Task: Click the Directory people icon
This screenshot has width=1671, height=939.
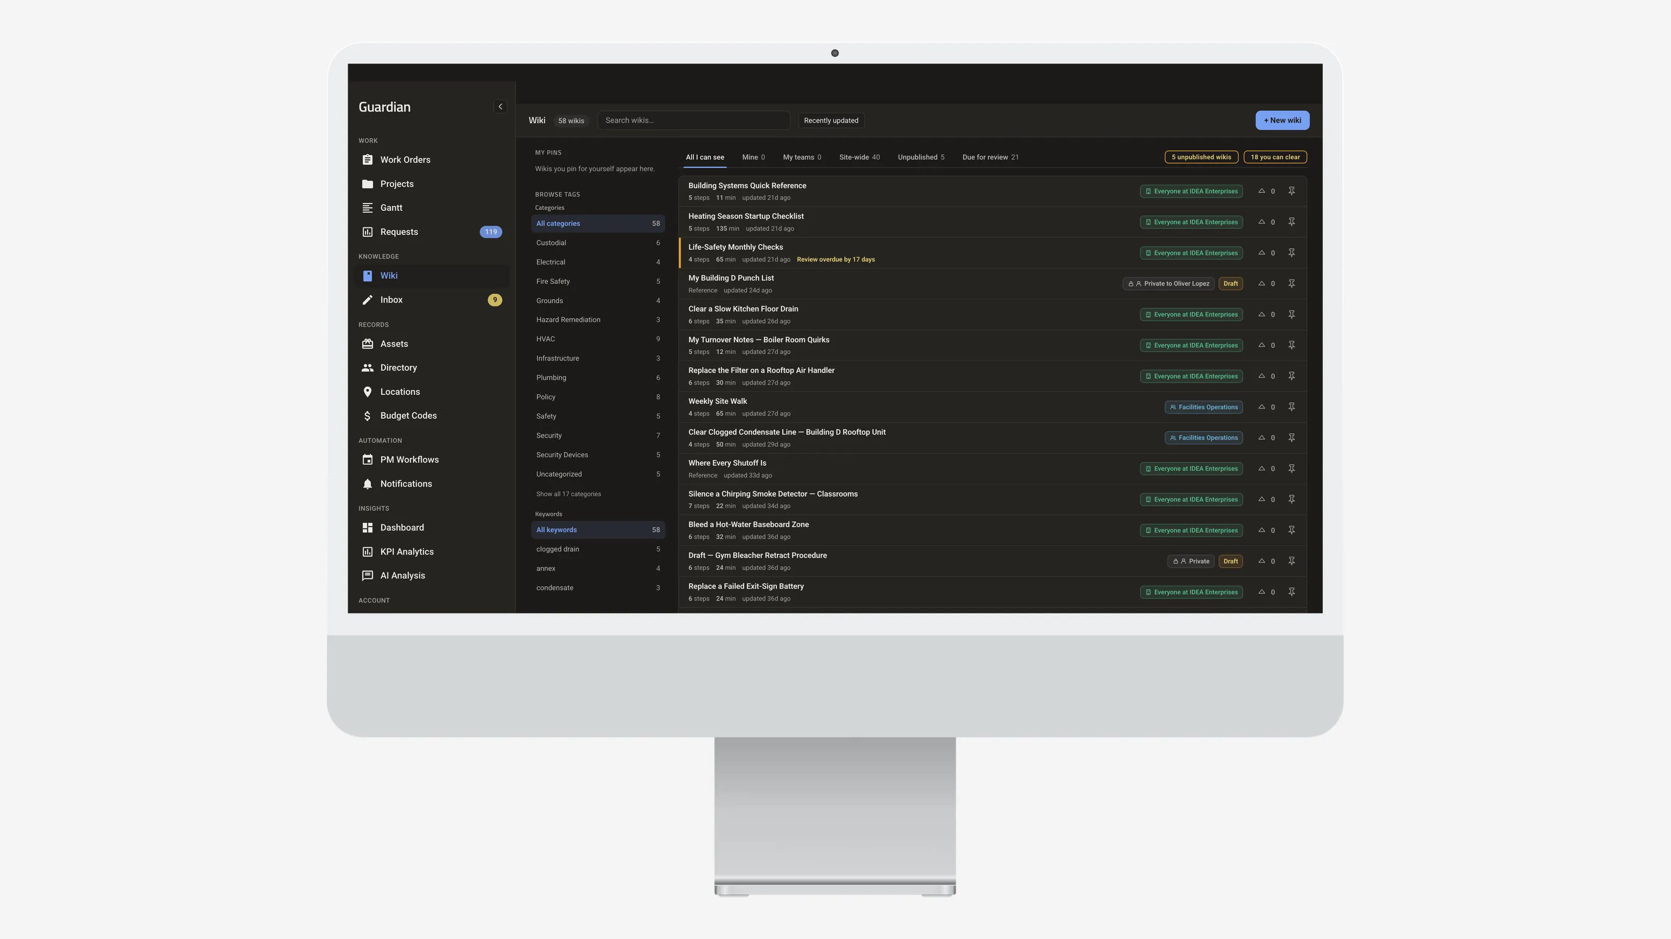Action: 367,368
